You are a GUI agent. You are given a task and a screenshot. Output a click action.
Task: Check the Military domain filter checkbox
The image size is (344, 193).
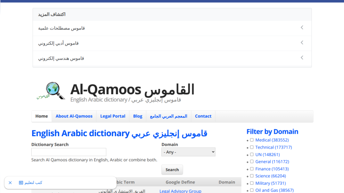pos(252,183)
